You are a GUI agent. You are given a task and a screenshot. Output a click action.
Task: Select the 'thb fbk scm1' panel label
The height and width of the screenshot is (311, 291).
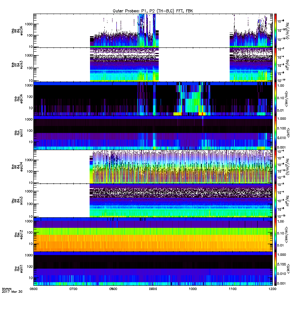pyautogui.click(x=18, y=133)
